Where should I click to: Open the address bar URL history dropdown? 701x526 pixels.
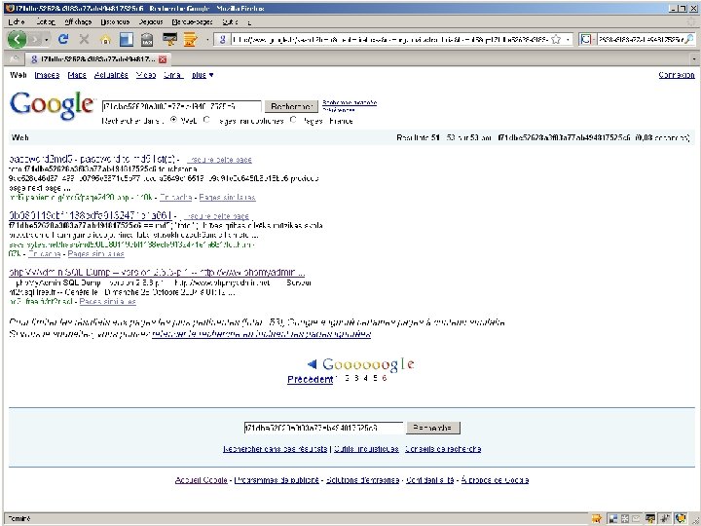[568, 40]
